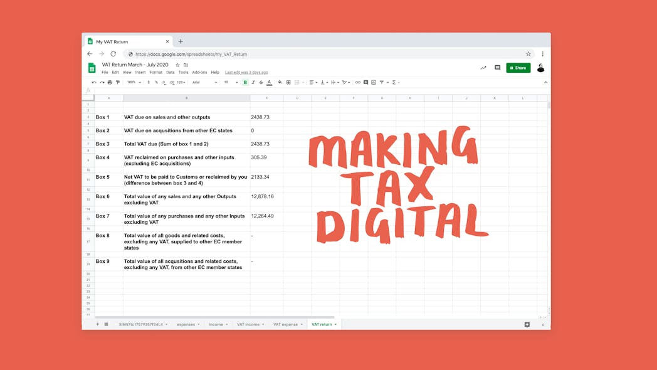Open Google Sheets home icon
Screen dimensions: 657x370
tap(92, 68)
